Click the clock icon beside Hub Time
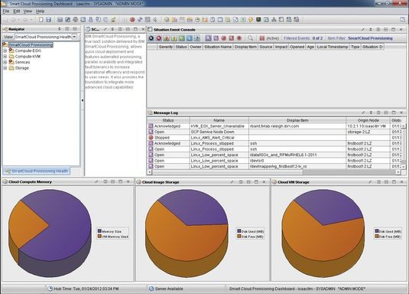This screenshot has height=294, width=409. click(50, 289)
